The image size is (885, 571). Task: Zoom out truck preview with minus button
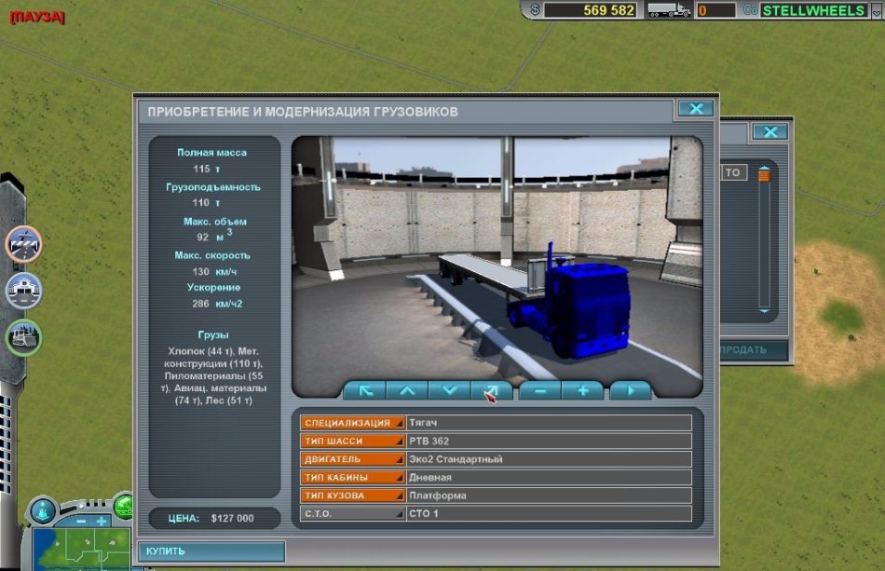pos(540,390)
